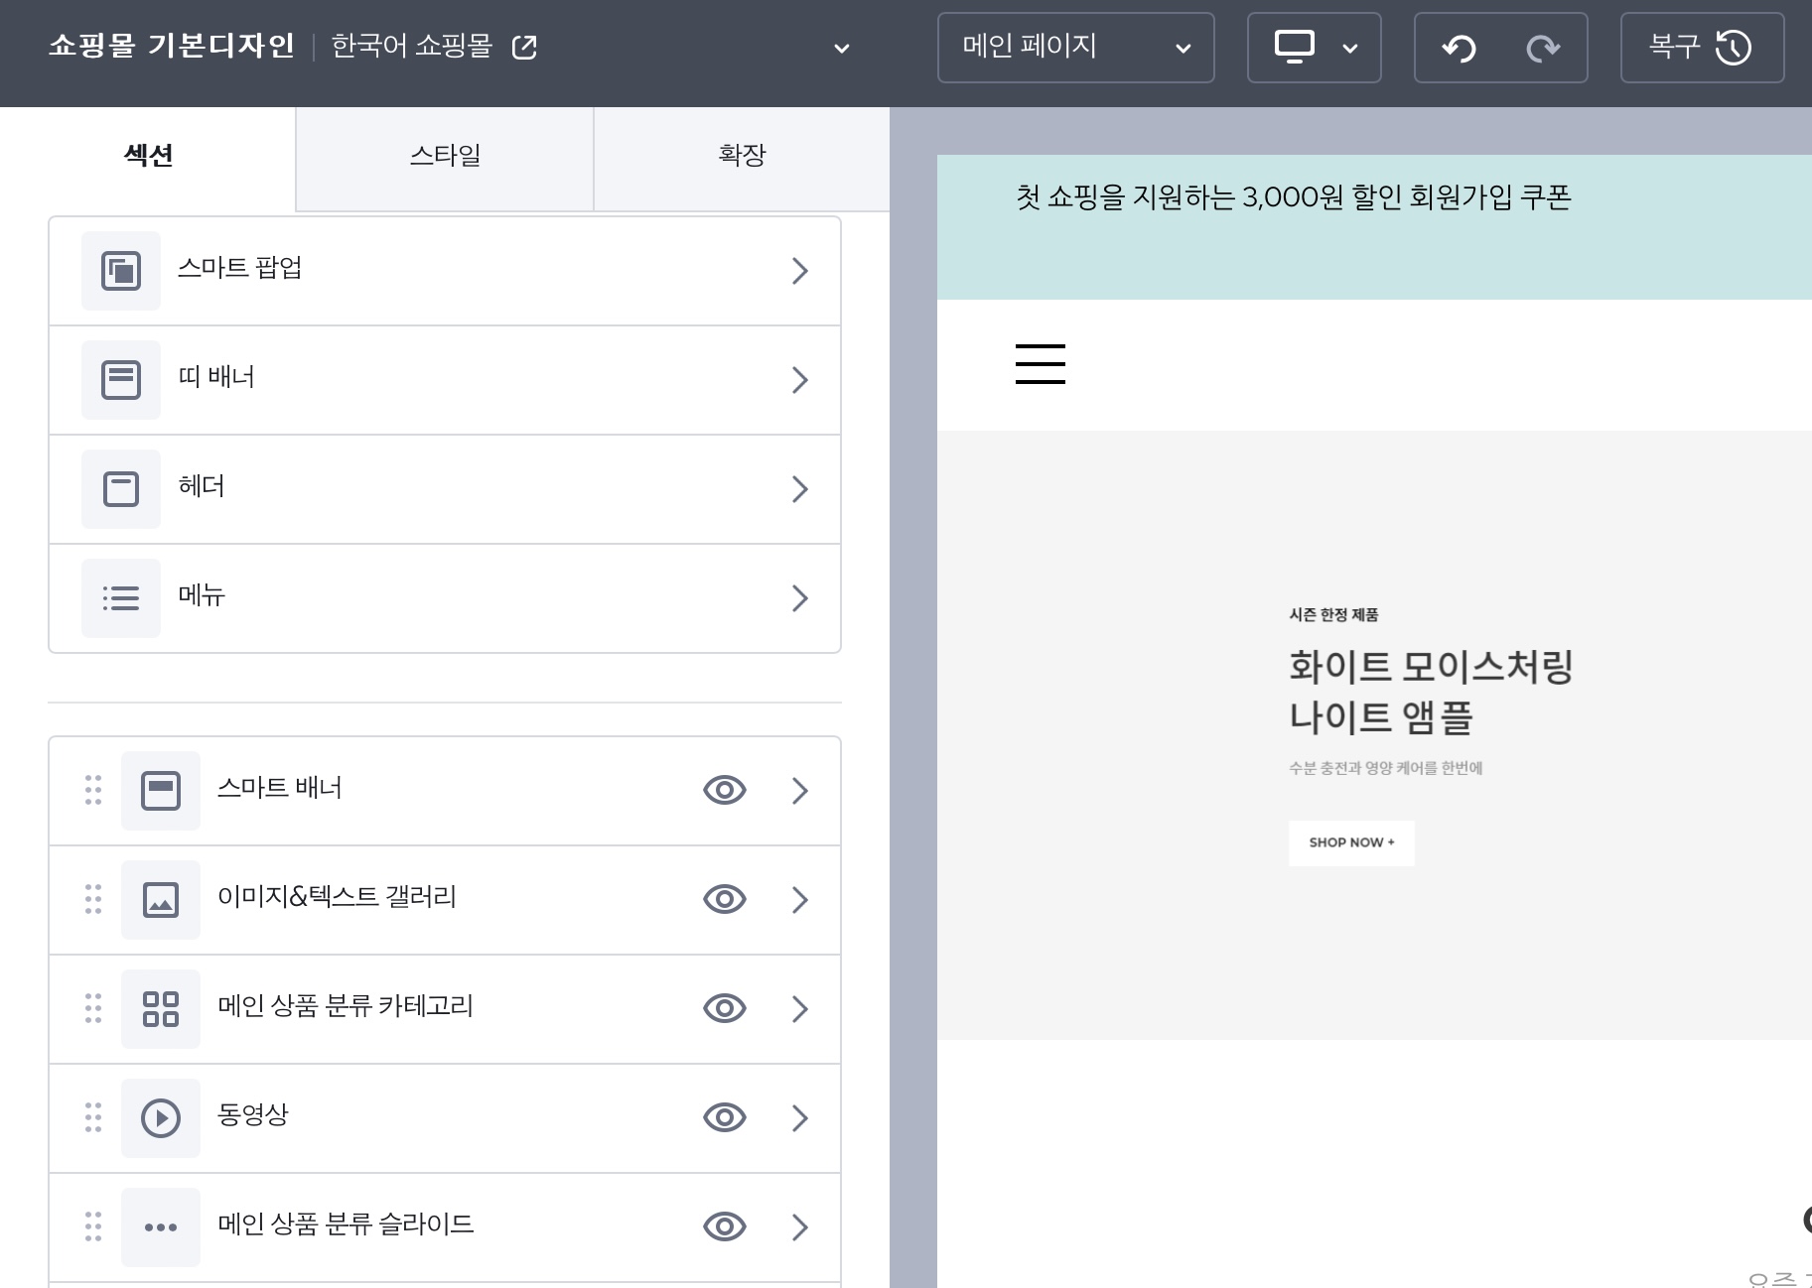Switch to the 스타일 tab
Image resolution: width=1812 pixels, height=1288 pixels.
pyautogui.click(x=445, y=156)
